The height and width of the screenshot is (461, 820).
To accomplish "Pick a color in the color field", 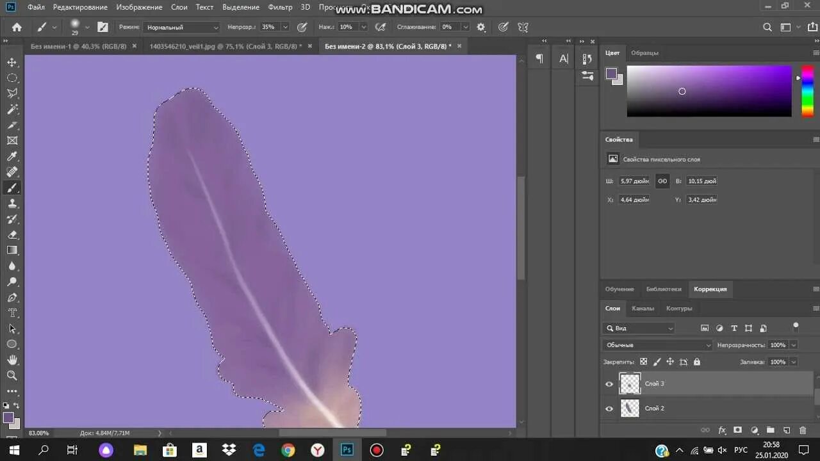I will (709, 91).
